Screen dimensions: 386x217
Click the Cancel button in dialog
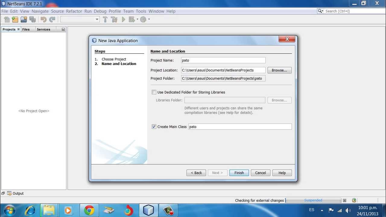[x=261, y=173]
